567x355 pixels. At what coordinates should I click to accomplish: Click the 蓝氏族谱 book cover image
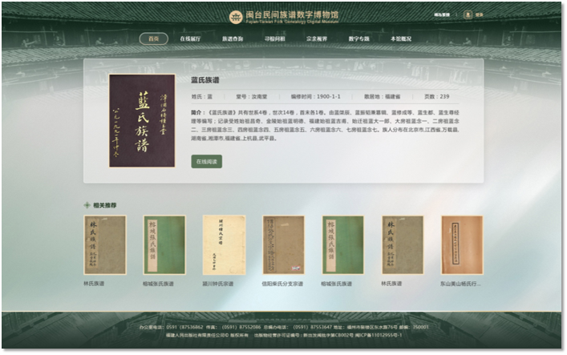point(142,121)
